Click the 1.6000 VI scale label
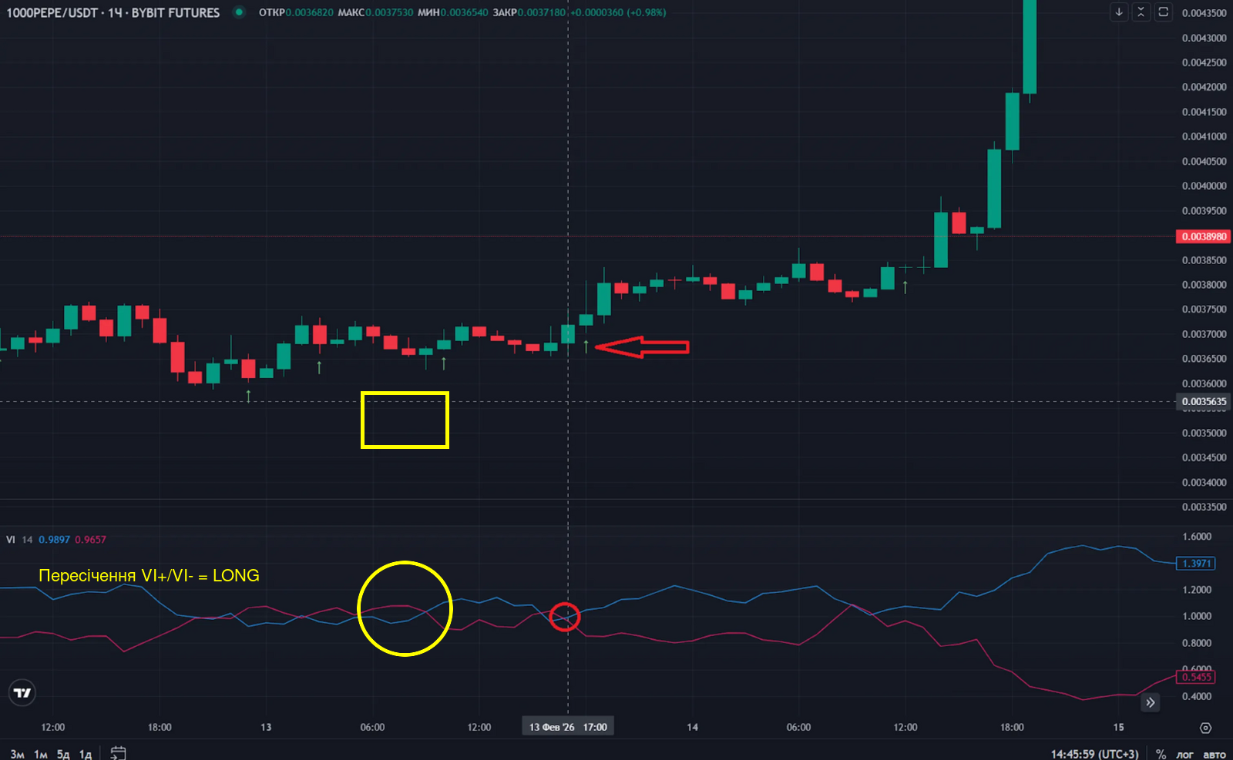 point(1197,537)
